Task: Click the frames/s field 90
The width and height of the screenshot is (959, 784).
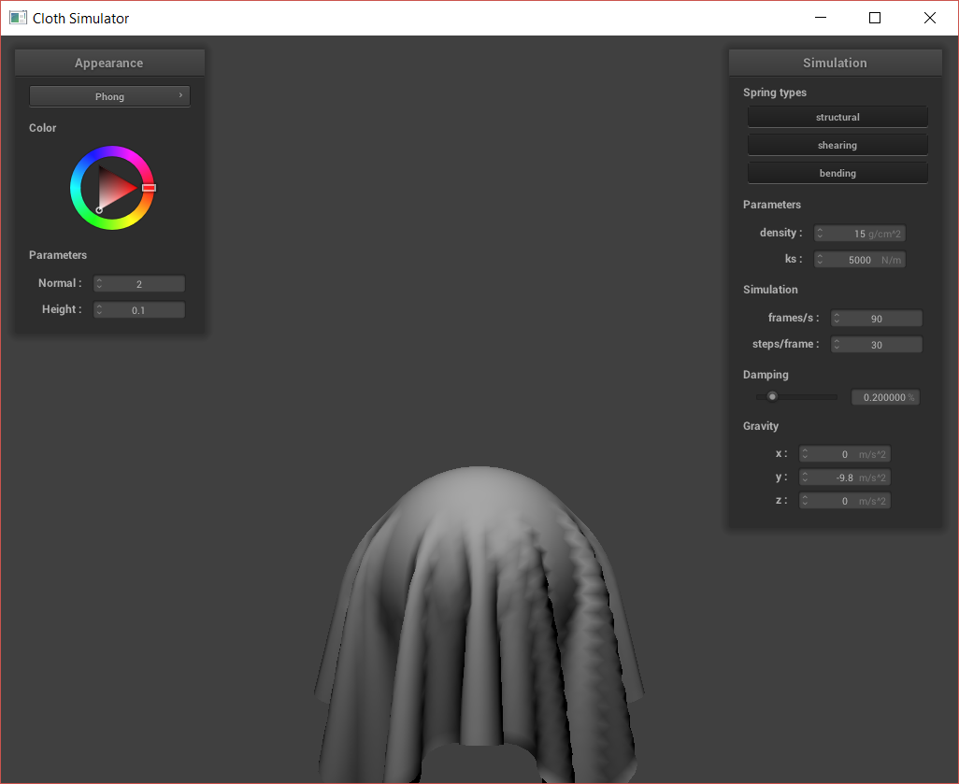Action: click(x=877, y=319)
